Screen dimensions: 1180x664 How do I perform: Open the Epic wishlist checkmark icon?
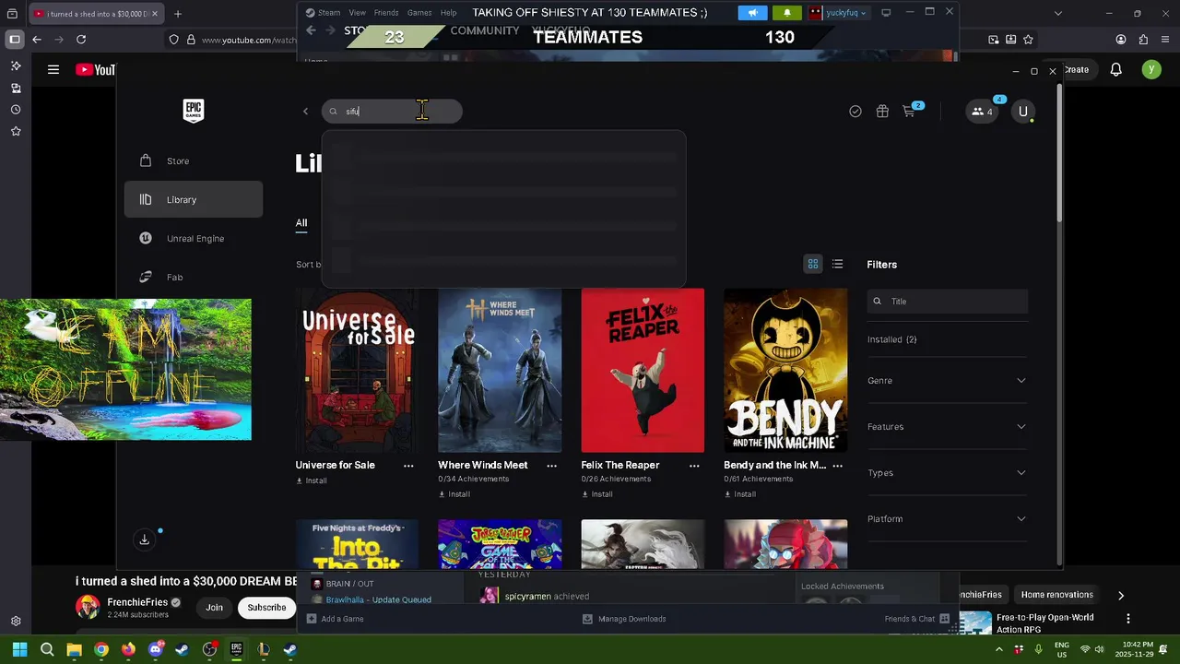click(x=855, y=112)
